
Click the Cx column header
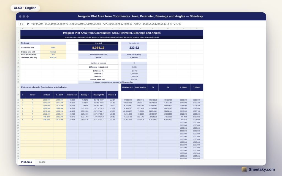153,87
